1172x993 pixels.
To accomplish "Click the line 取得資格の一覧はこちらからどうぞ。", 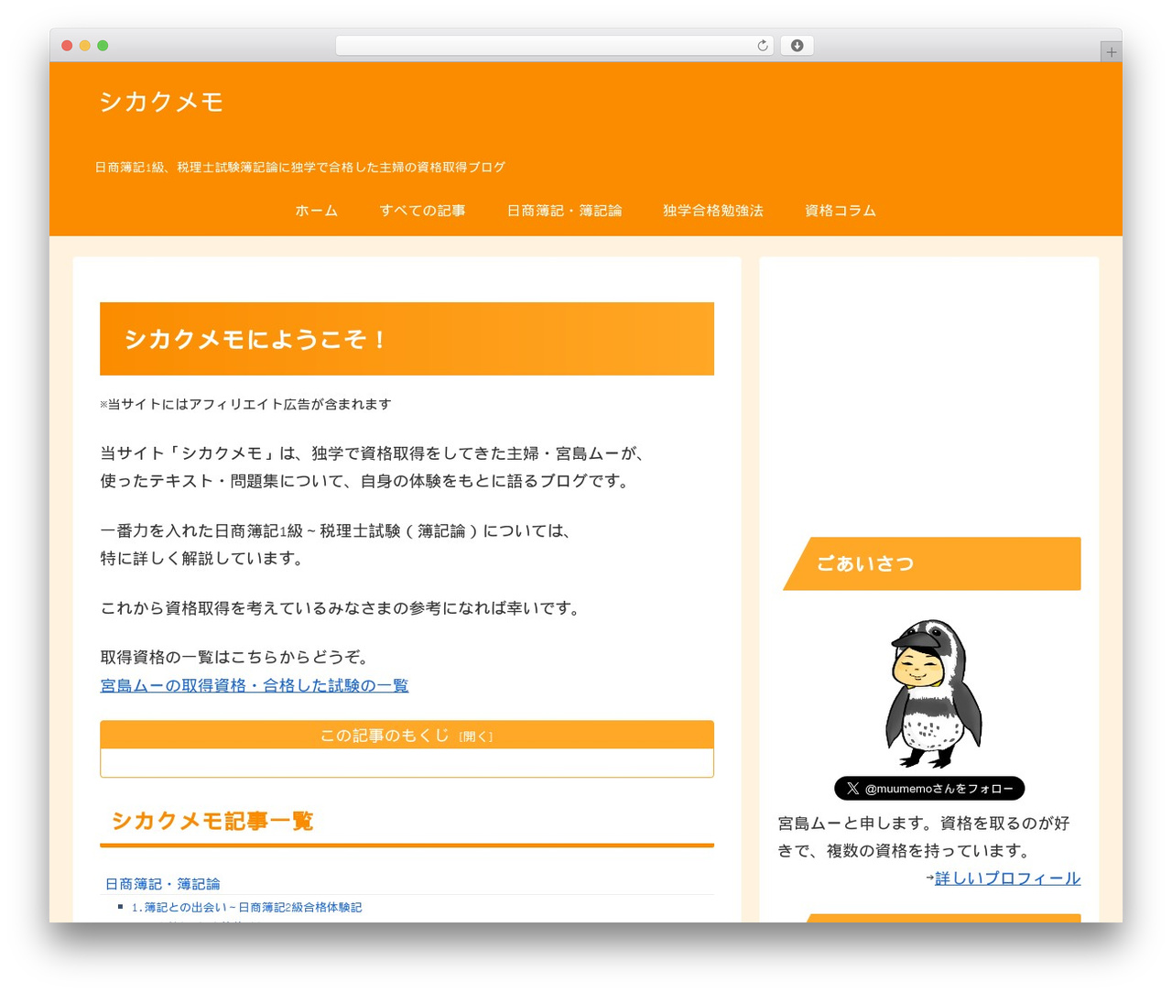I will coord(235,658).
